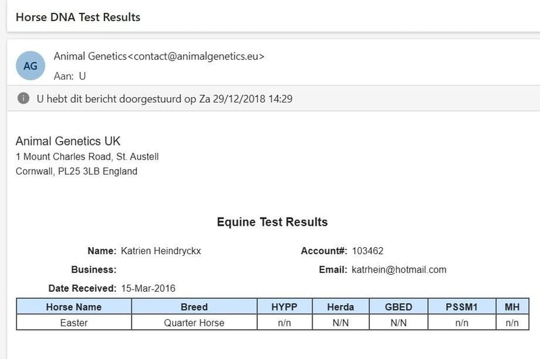Click date received 15-Mar-2016
540x359 pixels.
point(148,288)
